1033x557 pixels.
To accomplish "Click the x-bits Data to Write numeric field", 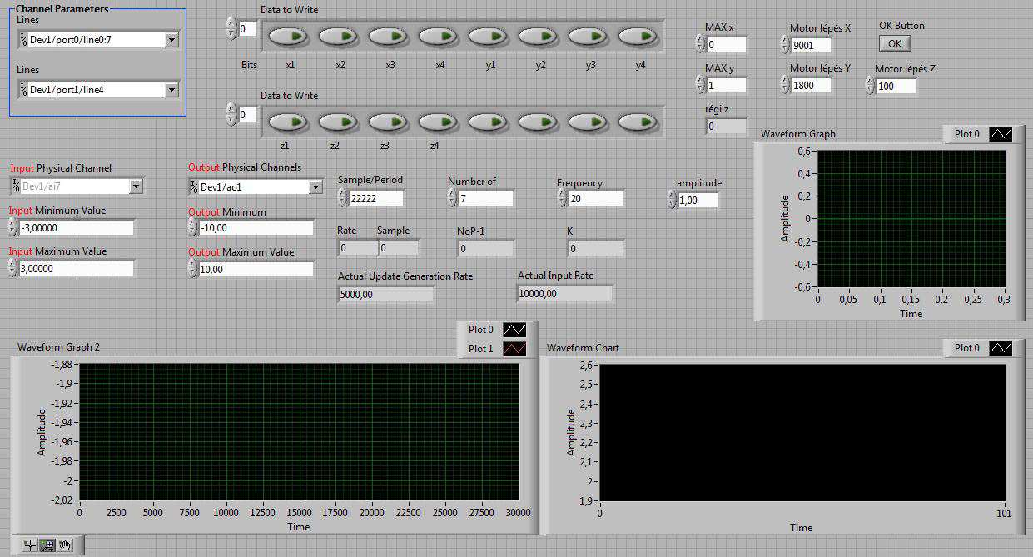I will 247,29.
